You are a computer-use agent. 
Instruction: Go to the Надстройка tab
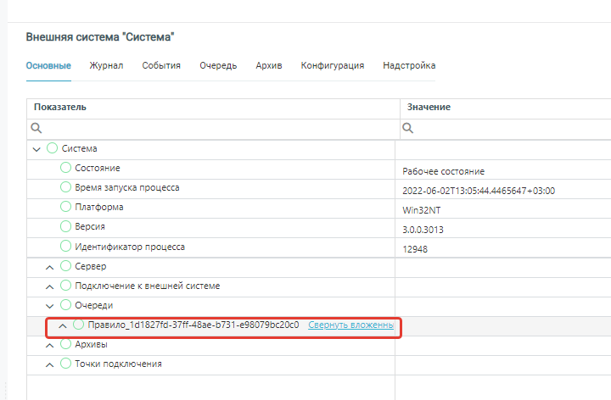(x=409, y=65)
